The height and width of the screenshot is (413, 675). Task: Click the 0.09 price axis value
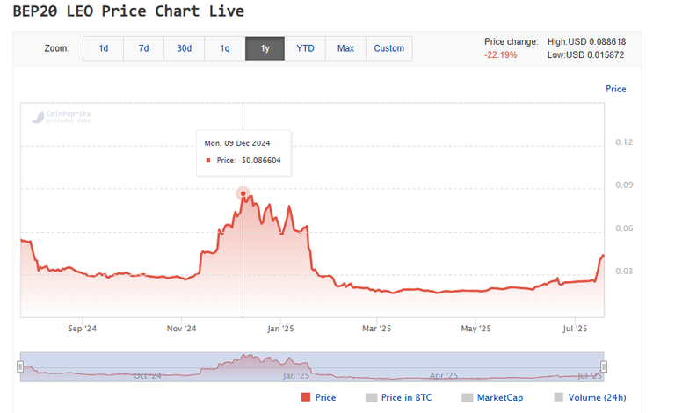pos(624,185)
